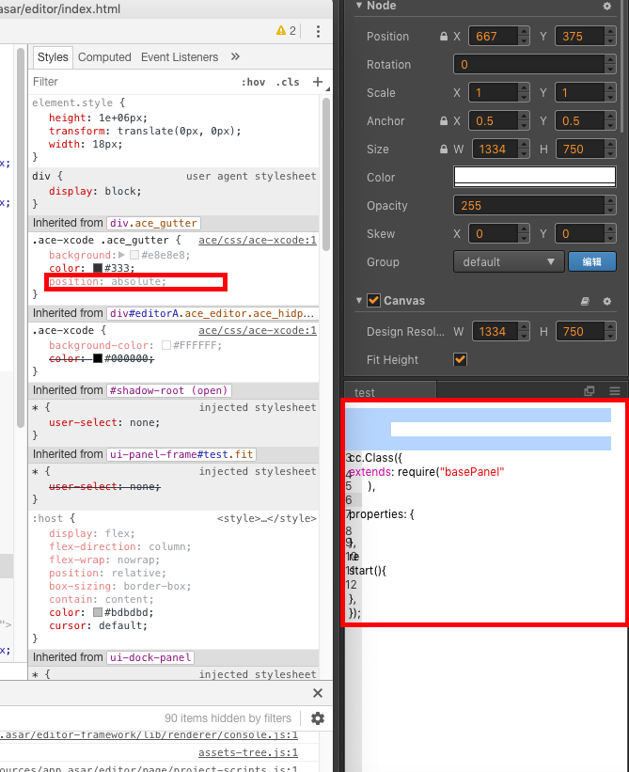Click the #FFFFFF background-color swatch
This screenshot has width=629, height=772.
coord(166,345)
